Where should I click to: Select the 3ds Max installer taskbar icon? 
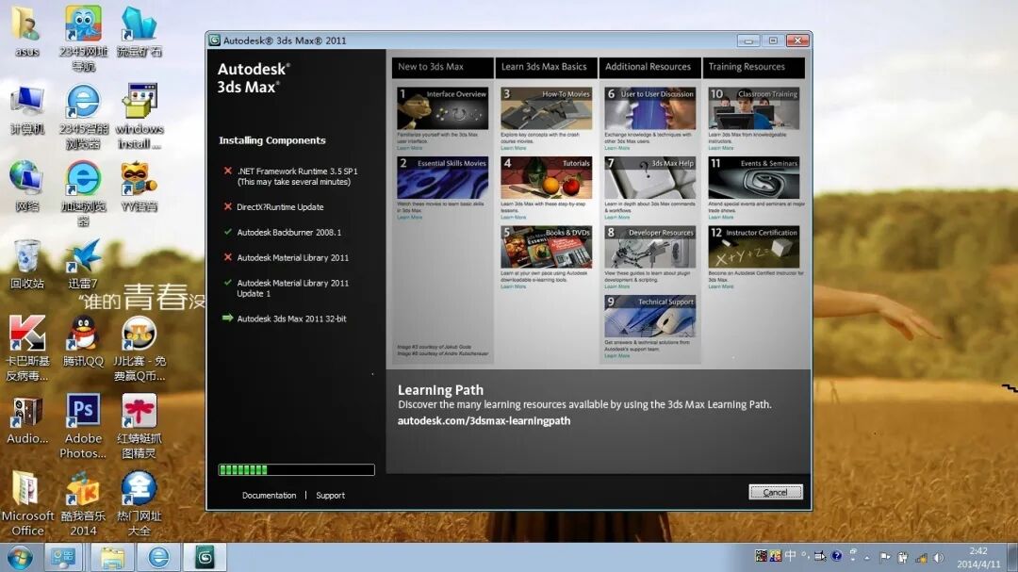[x=205, y=557]
